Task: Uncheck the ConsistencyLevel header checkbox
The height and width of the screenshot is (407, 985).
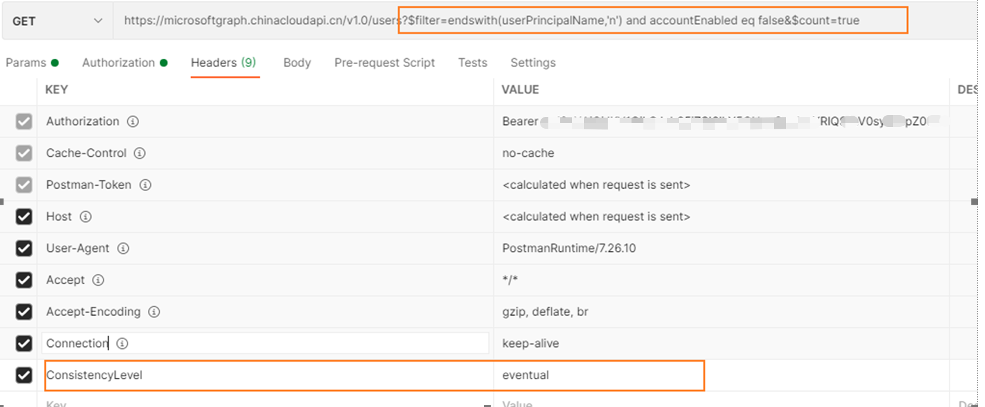Action: [24, 375]
